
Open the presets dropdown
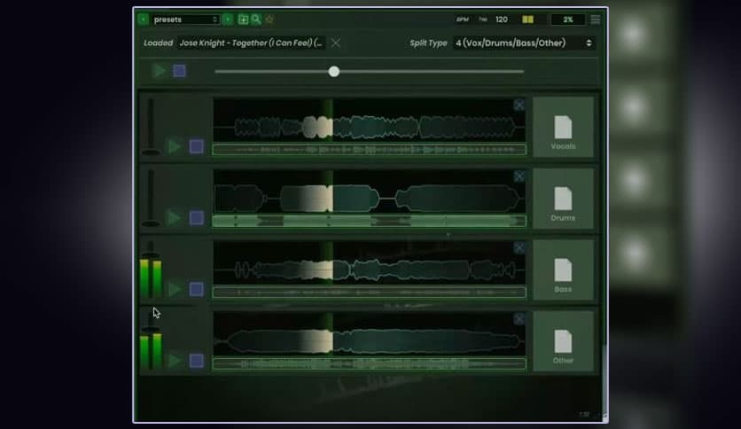(186, 19)
